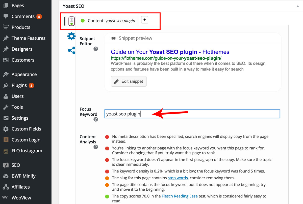303x204 pixels.
Task: Click into the Focus Keyword input field
Action: coord(192,114)
